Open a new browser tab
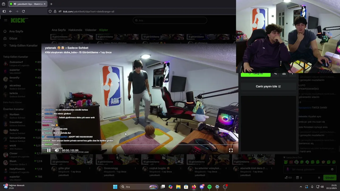 point(51,4)
